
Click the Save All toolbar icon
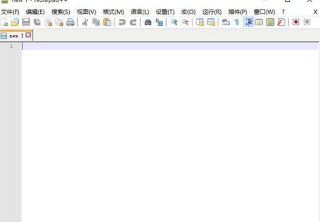click(37, 22)
